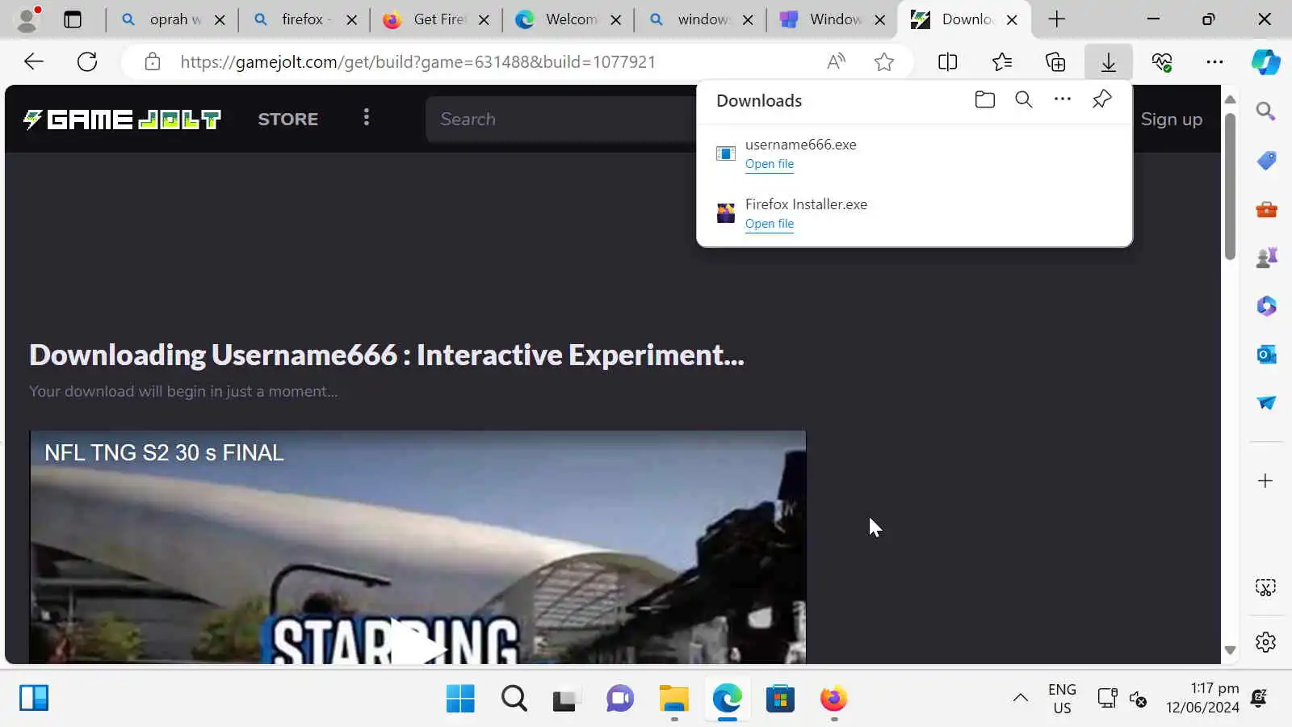View site information lock icon
Screen dimensions: 1292x727
pyautogui.click(x=152, y=61)
